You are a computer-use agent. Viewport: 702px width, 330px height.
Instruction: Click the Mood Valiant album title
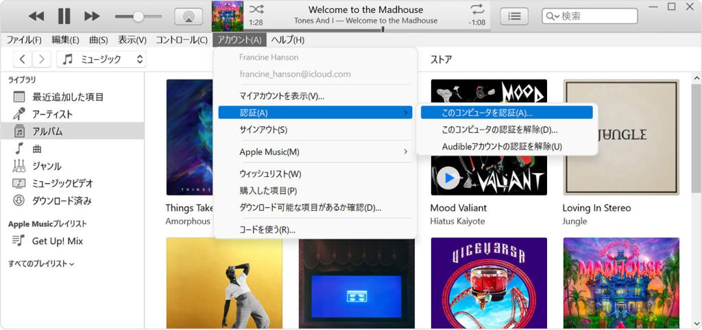coord(458,208)
